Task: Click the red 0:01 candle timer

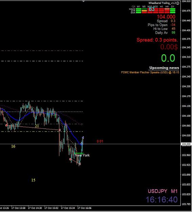Action: click(100, 141)
